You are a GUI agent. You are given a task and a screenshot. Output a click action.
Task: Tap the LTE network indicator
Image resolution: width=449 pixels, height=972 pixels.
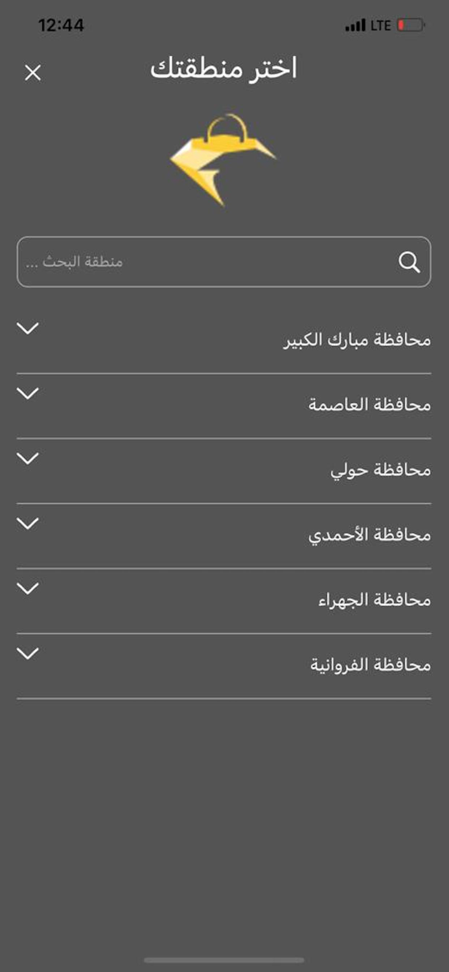point(380,26)
